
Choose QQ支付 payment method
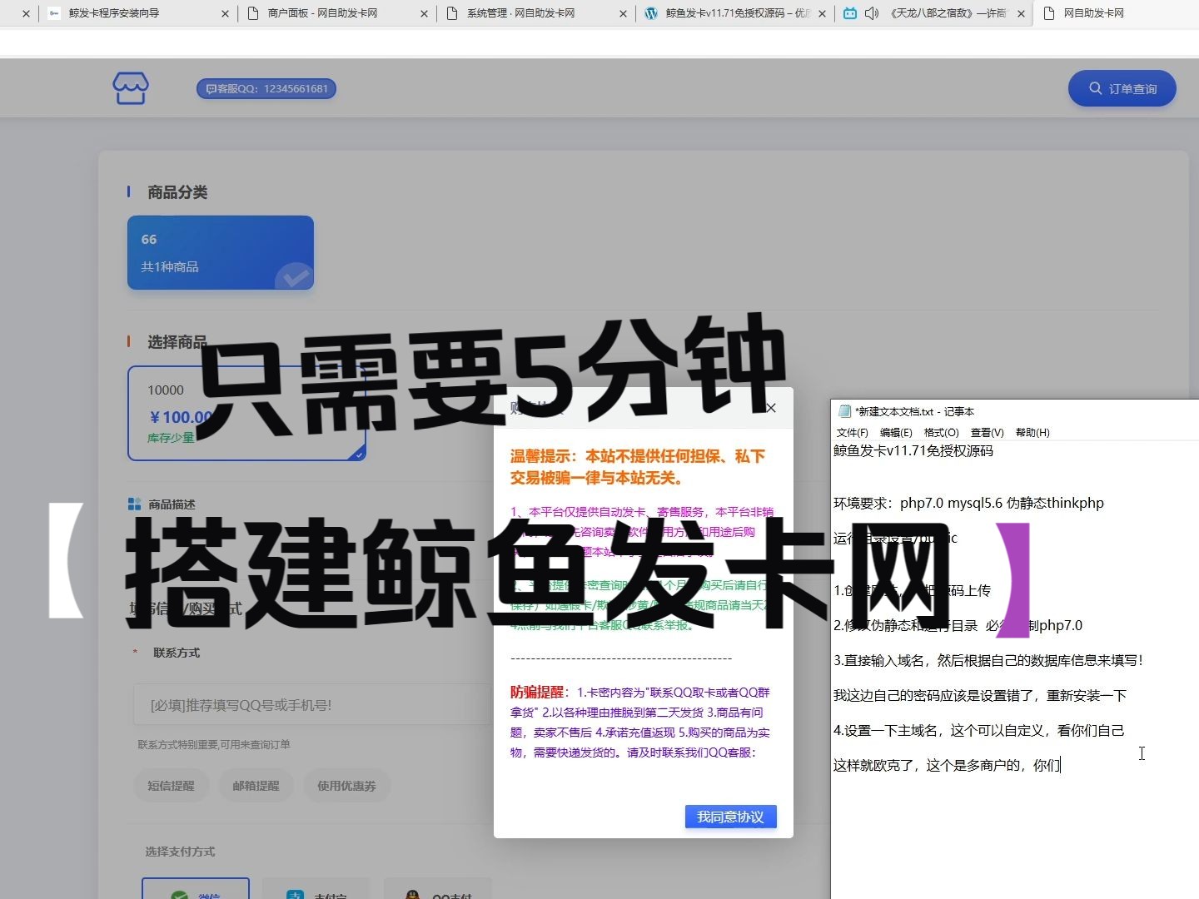(438, 888)
